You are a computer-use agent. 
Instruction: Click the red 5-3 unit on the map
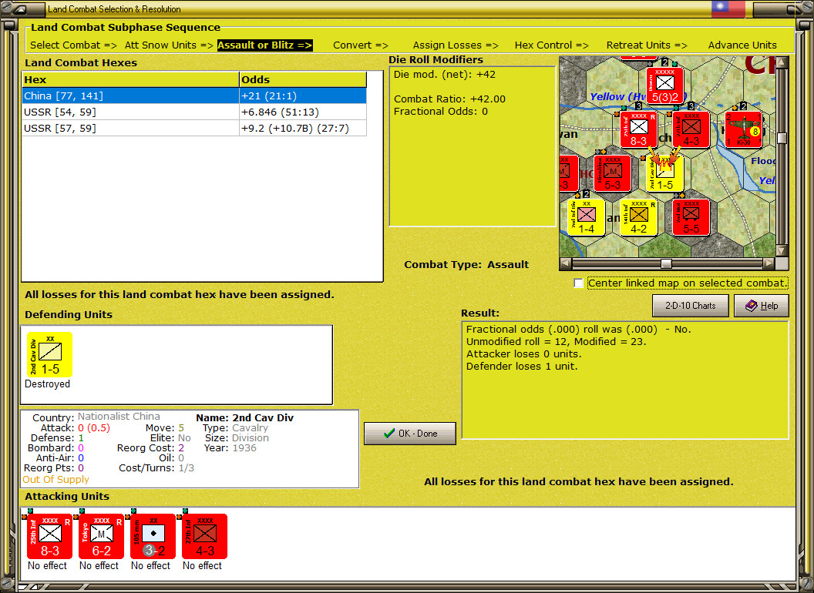[613, 173]
